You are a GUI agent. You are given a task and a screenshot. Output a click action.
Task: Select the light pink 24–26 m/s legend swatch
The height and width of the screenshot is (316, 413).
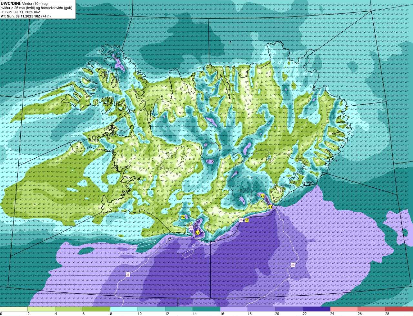point(344,309)
